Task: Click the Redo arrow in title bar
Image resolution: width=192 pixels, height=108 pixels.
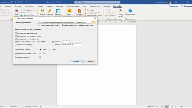Action: coord(27,2)
